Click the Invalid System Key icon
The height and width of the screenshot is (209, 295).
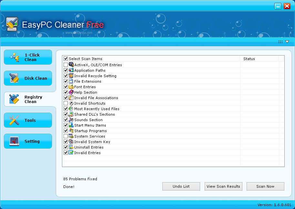pos(71,141)
